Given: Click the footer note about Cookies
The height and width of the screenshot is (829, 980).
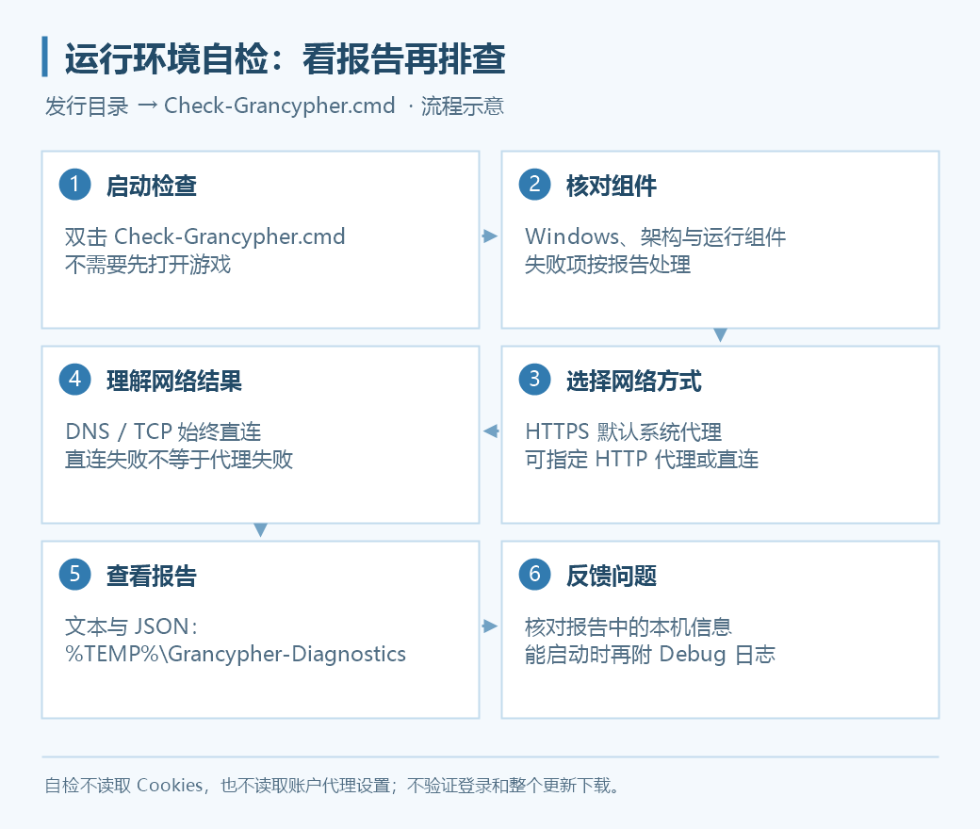Looking at the screenshot, I should click(x=332, y=786).
